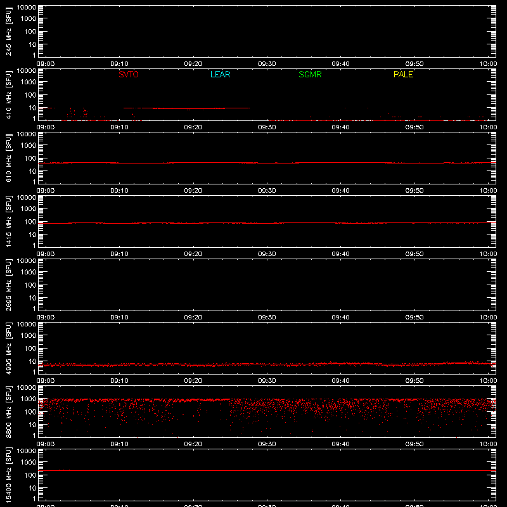Click the 100 tick label on 610 MHz panel
This screenshot has width=507, height=507.
30,158
